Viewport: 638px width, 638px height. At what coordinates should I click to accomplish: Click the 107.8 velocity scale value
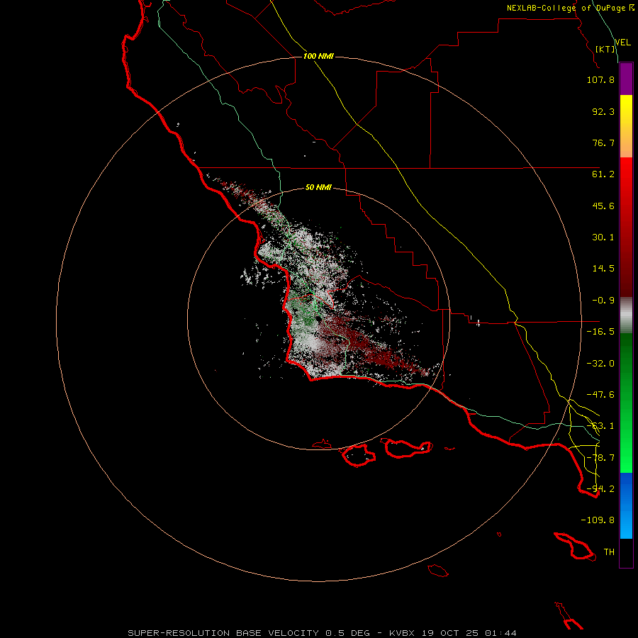tap(600, 79)
